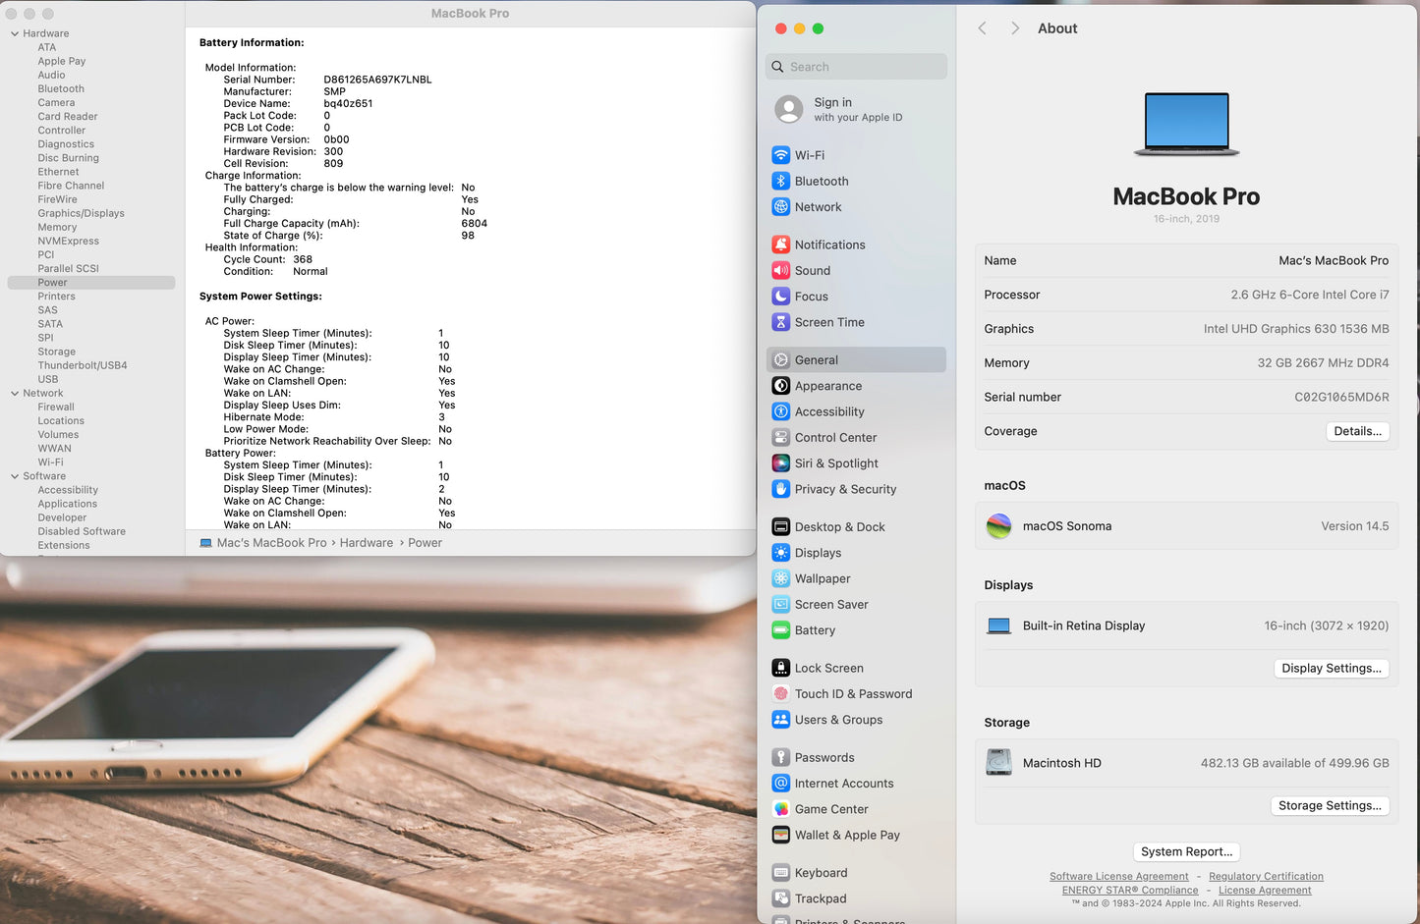Open Screen Time hourglass icon

[x=780, y=322]
